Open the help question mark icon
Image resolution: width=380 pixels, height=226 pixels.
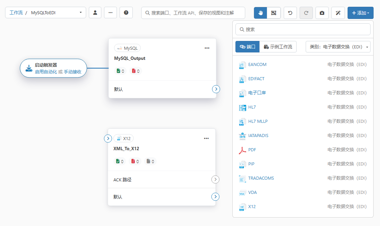pos(126,13)
